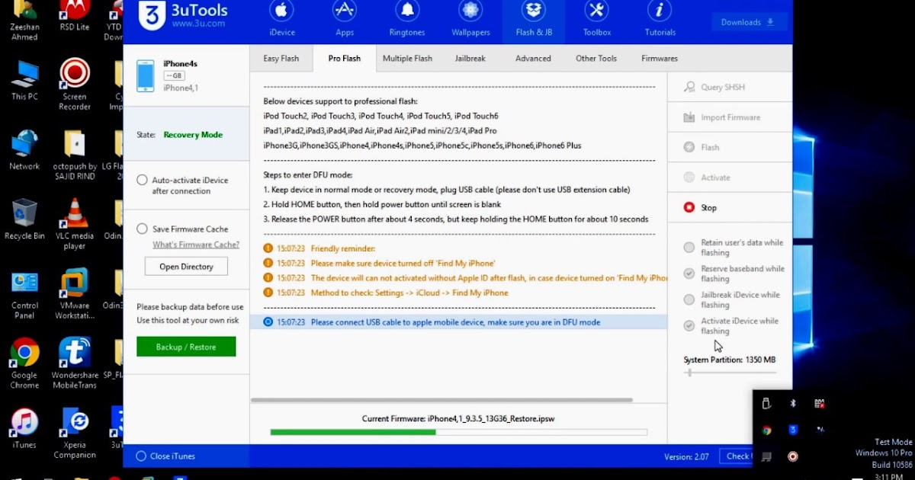Screen dimensions: 915x480
Task: Click the Backup / Restore button
Action: coord(186,347)
